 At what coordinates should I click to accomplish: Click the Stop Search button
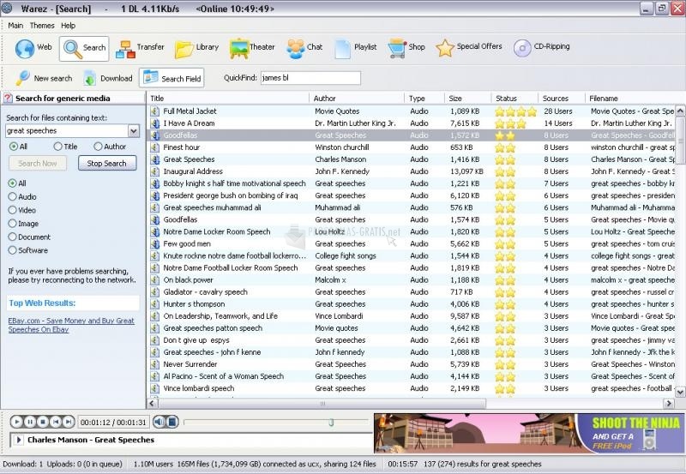coord(107,163)
